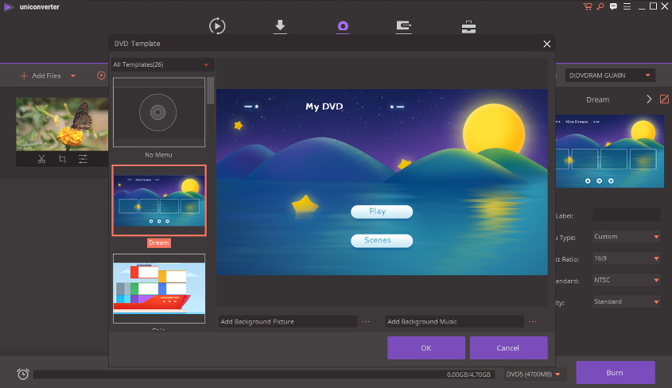Open the D:DVDRAM burner drive dropdown

[610, 76]
